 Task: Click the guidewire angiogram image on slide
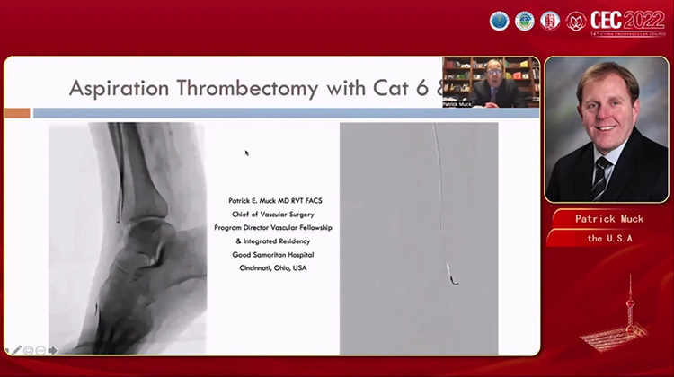tap(419, 238)
